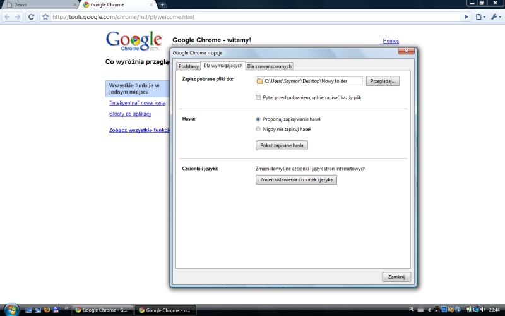Select Proponuj zapisywanie haseł option
Viewport: 505px width, 316px height.
[x=258, y=119]
